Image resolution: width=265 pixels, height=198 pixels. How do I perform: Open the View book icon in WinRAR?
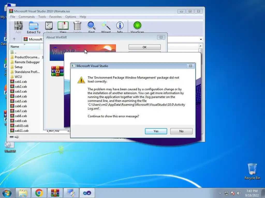coord(63,26)
